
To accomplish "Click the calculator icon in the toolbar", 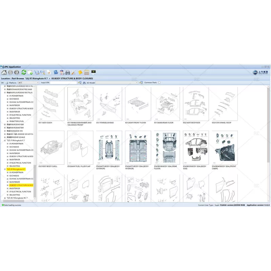I will pos(86,72).
